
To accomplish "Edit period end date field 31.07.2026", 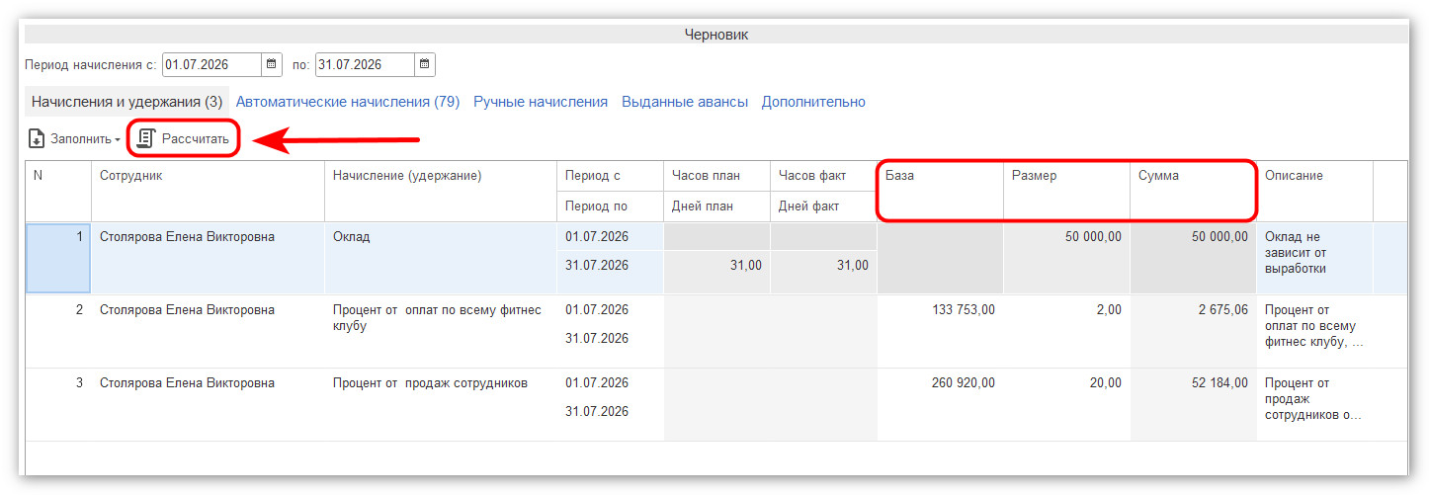I will [365, 65].
